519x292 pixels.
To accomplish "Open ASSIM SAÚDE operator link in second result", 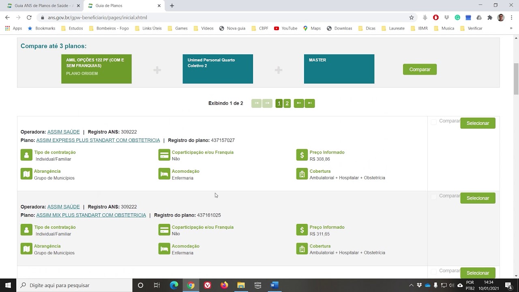I will tap(64, 207).
